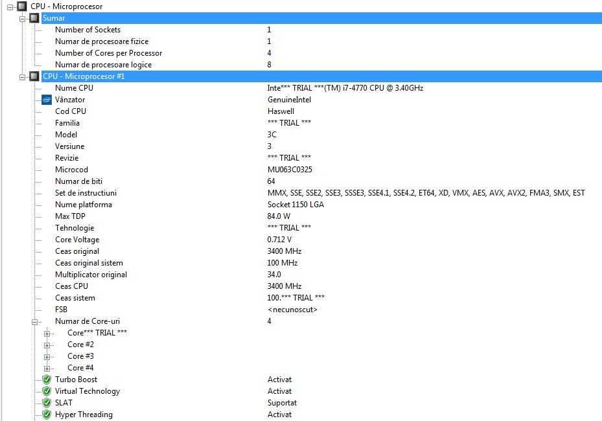Screen dimensions: 602x421
Task: Select the Nume CPU label
Action: [74, 88]
